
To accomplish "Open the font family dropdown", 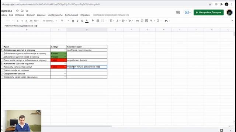I will (50, 21).
